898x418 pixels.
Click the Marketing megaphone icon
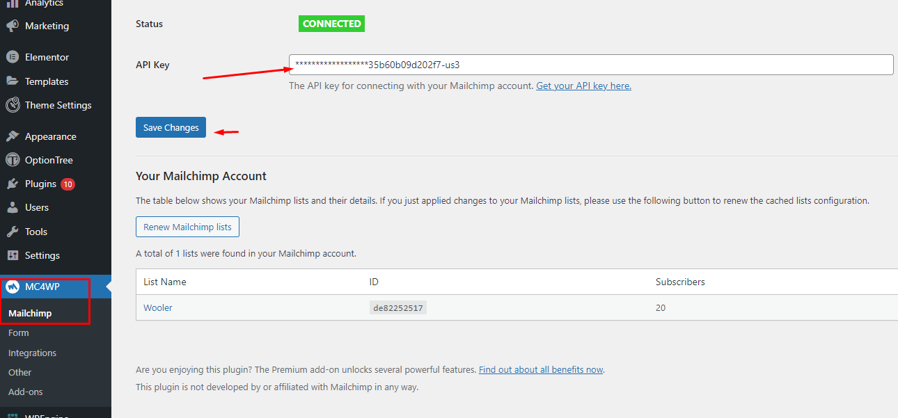(x=13, y=26)
